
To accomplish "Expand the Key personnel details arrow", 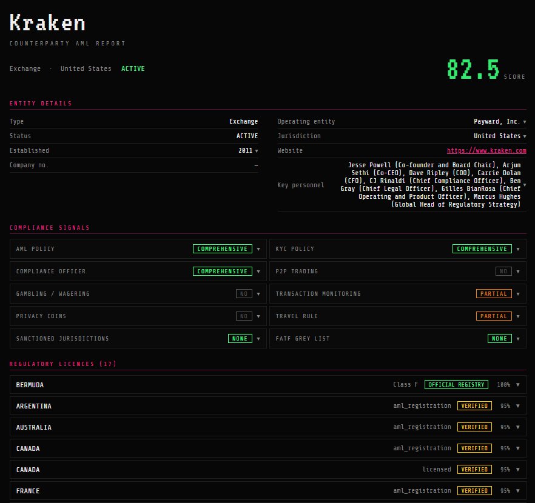I will [x=525, y=185].
